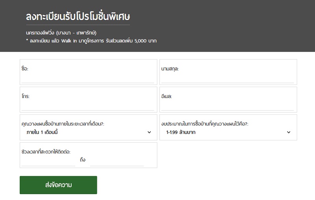The image size is (315, 200).
Task: Focus the โทร (phone) input field
Action: (x=87, y=106)
